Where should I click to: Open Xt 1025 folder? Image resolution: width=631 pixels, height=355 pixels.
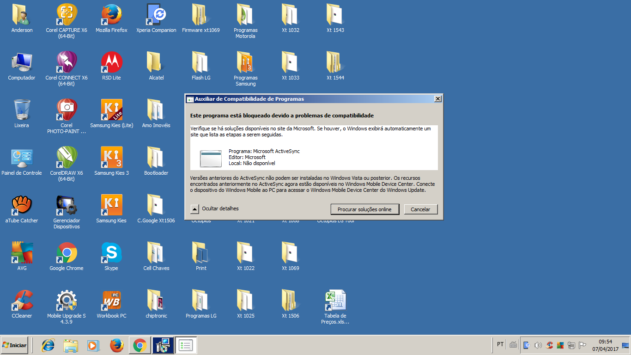tap(246, 304)
